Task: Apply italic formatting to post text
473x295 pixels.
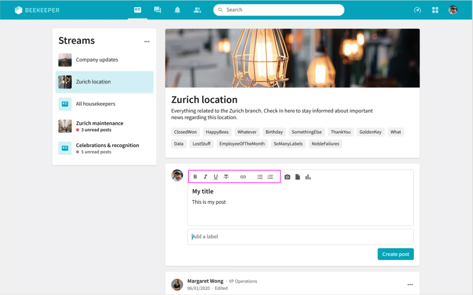Action: [206, 177]
